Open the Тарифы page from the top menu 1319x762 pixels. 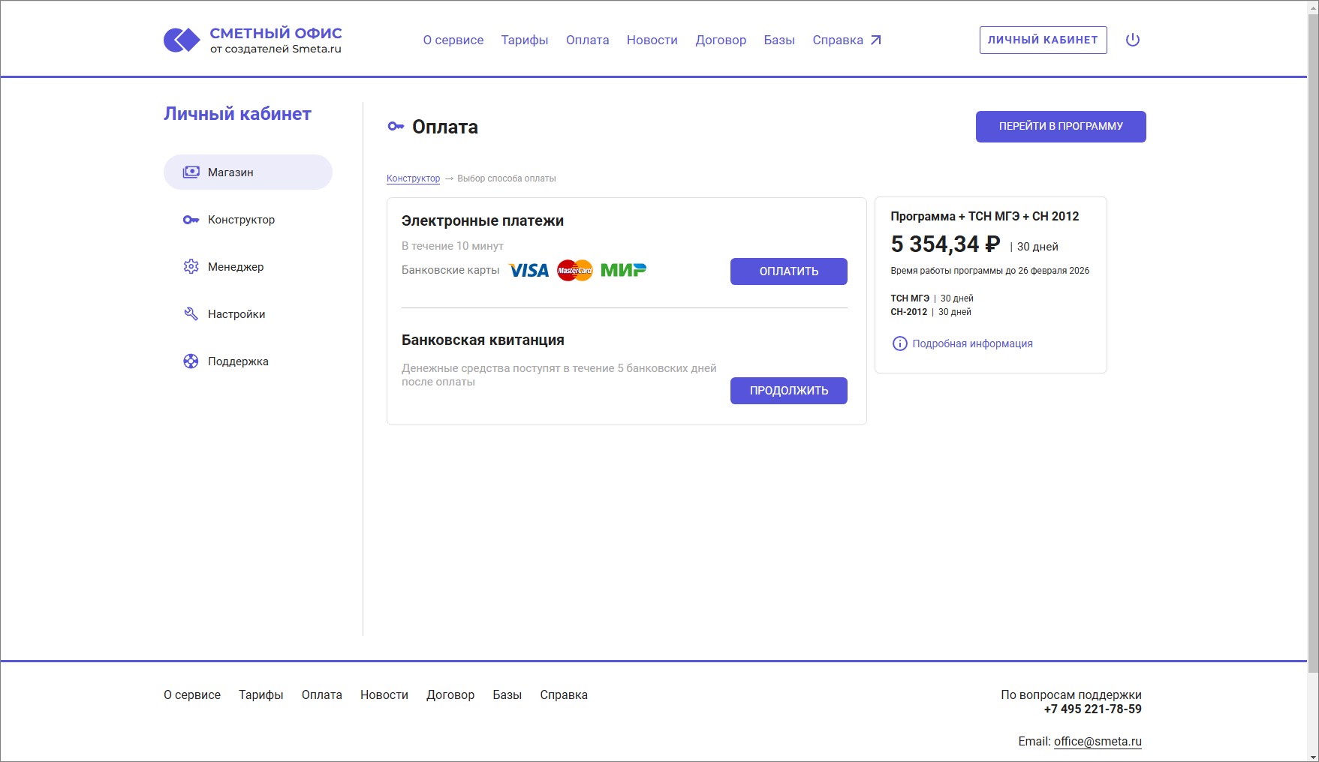524,40
